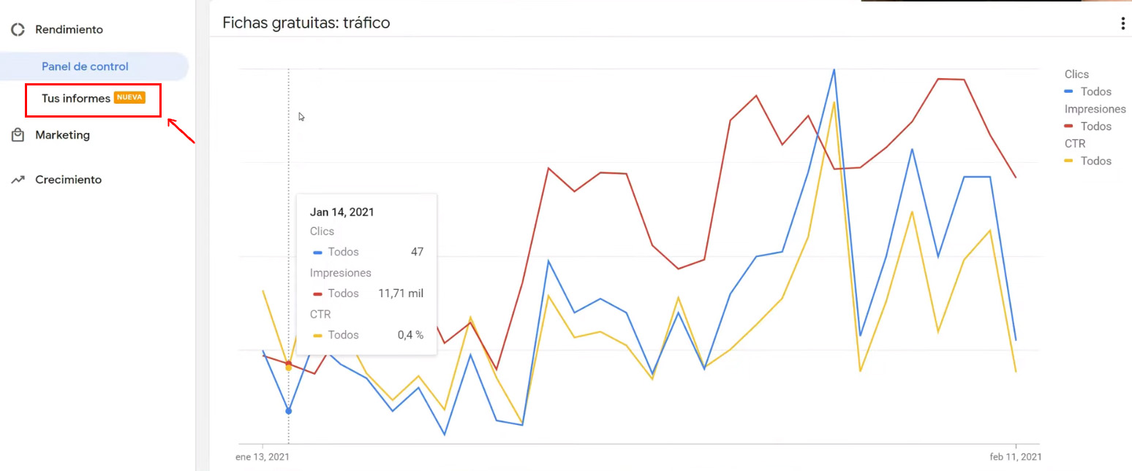Screen dimensions: 1132x471
Task: Click the feb 11, 2021 axis label
Action: [1016, 456]
